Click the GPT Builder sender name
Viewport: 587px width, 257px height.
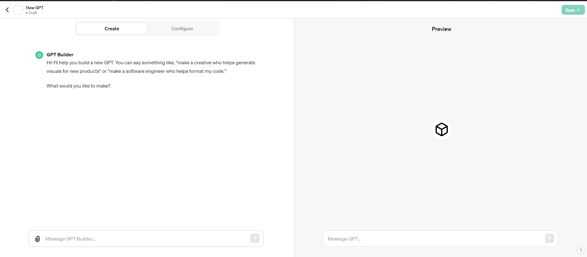coord(60,55)
